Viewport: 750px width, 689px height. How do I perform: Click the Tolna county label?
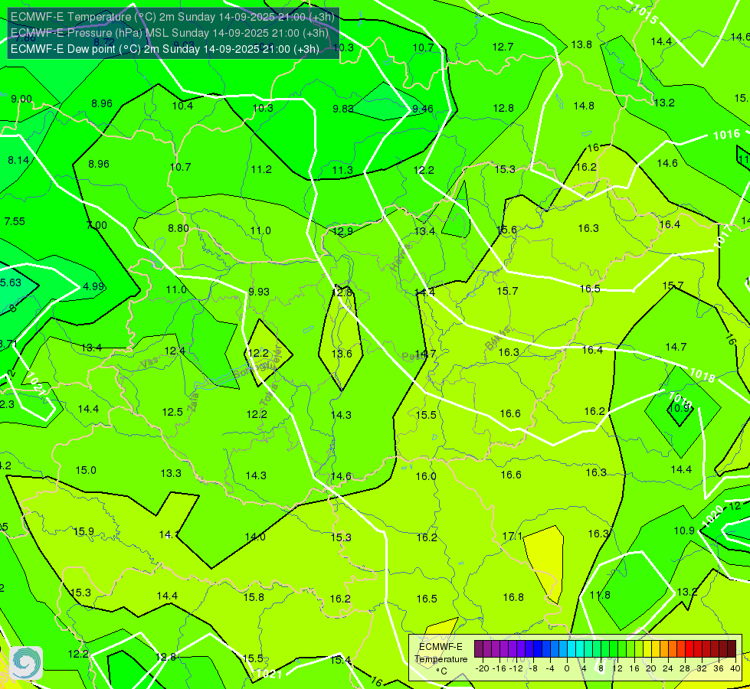click(268, 394)
